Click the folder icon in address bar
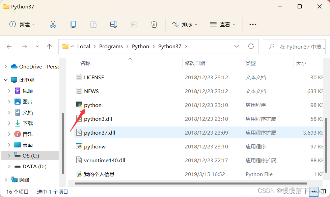Image resolution: width=330 pixels, height=197 pixels. coord(65,46)
